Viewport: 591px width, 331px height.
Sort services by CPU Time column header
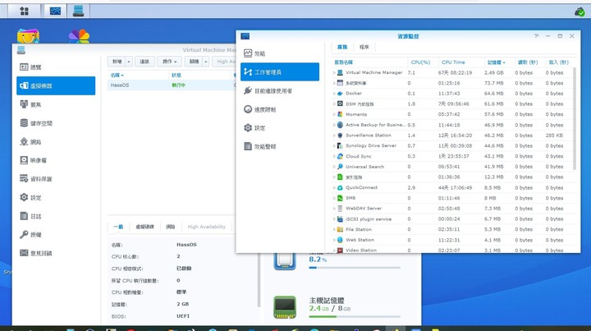point(453,62)
